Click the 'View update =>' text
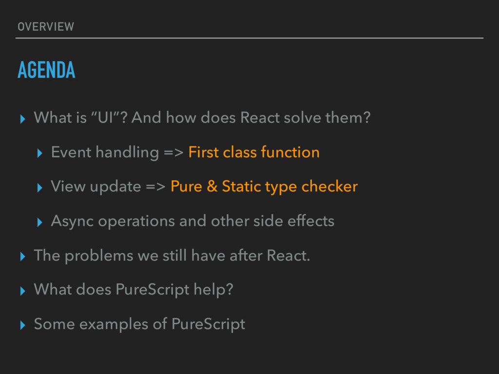 click(108, 187)
